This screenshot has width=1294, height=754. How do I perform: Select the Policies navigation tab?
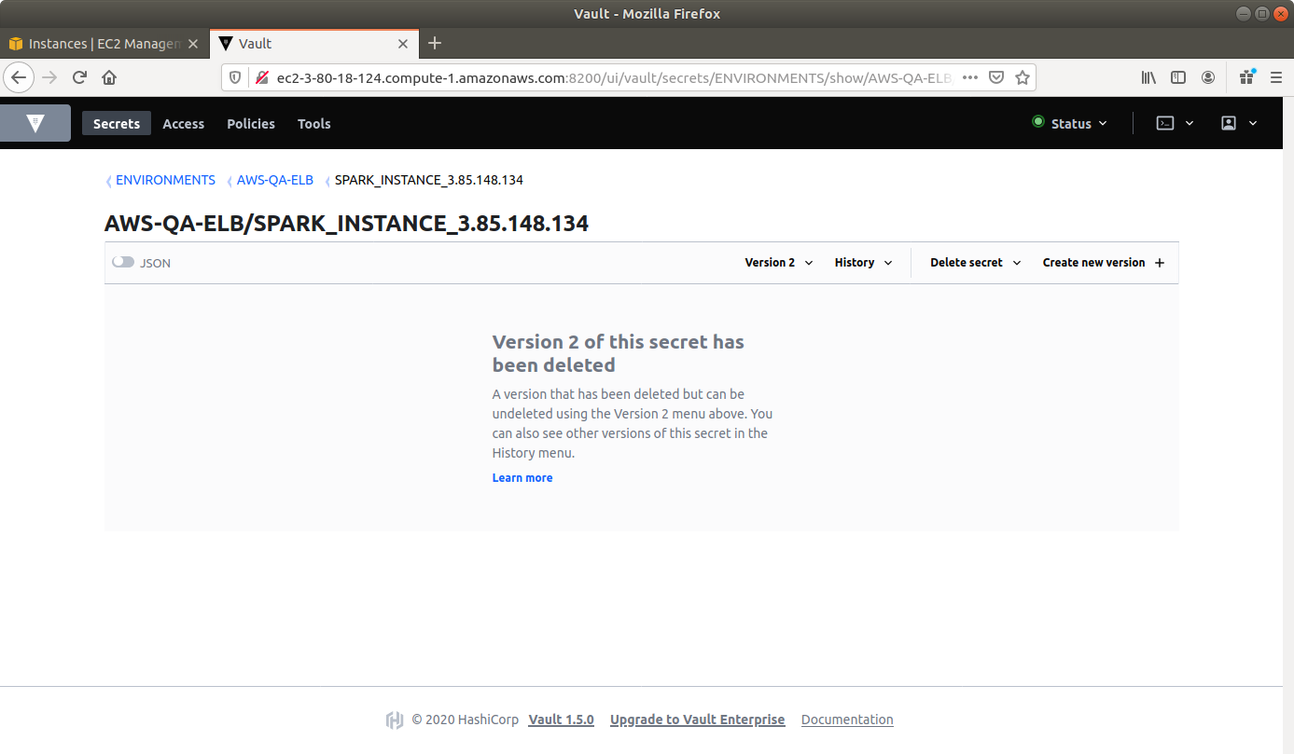coord(251,123)
